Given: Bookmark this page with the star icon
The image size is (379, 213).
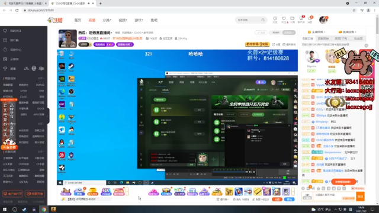Looking at the screenshot, I should tap(354, 10).
